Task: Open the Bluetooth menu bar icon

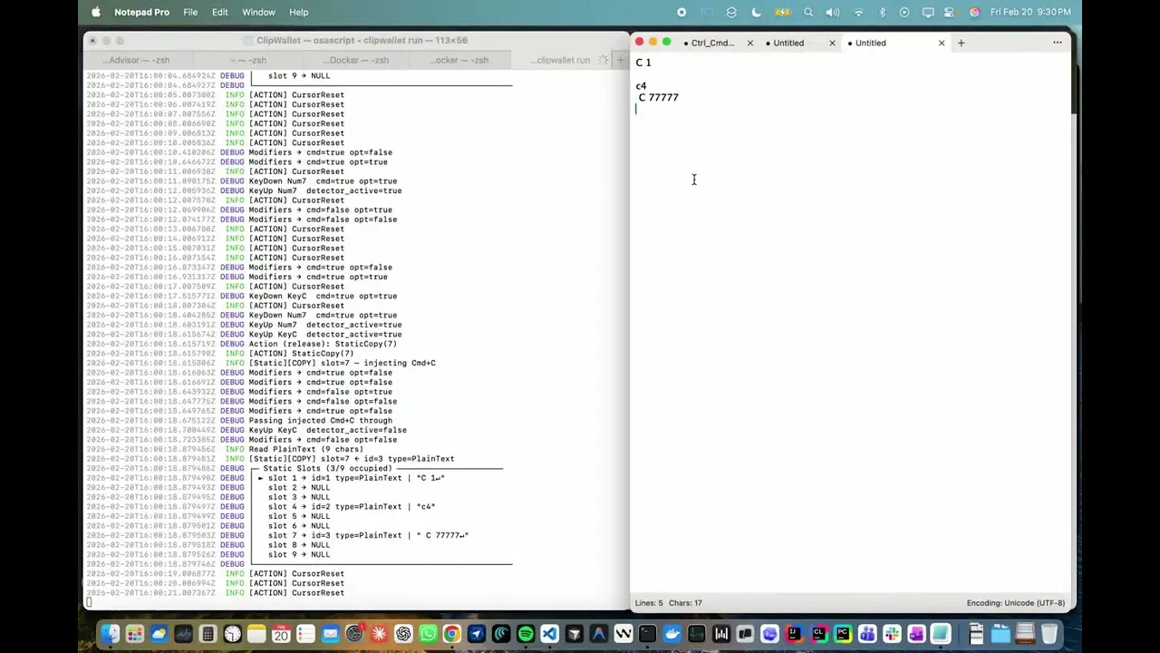Action: [x=882, y=12]
